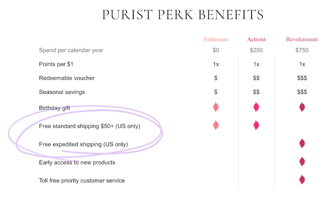Screen dimensions: 332x207
Task: Click Revolutionist early access leaf icon
Action: coord(302,162)
